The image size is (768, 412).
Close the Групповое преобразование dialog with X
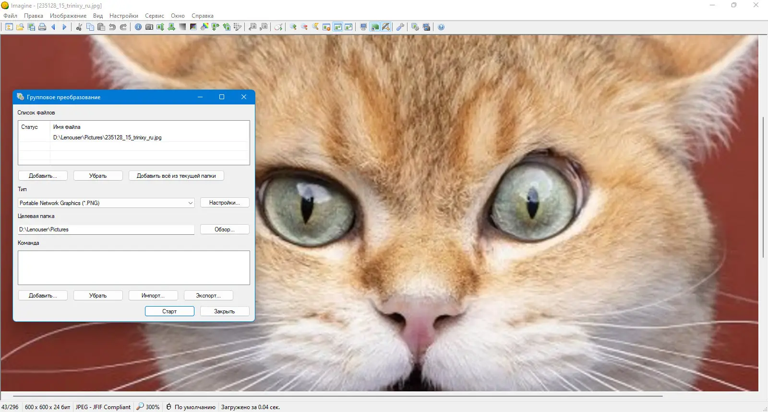pos(244,97)
